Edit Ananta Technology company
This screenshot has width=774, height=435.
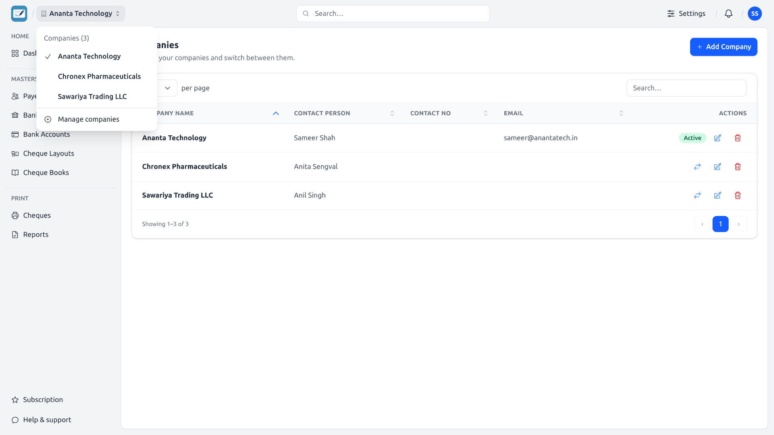pos(718,138)
